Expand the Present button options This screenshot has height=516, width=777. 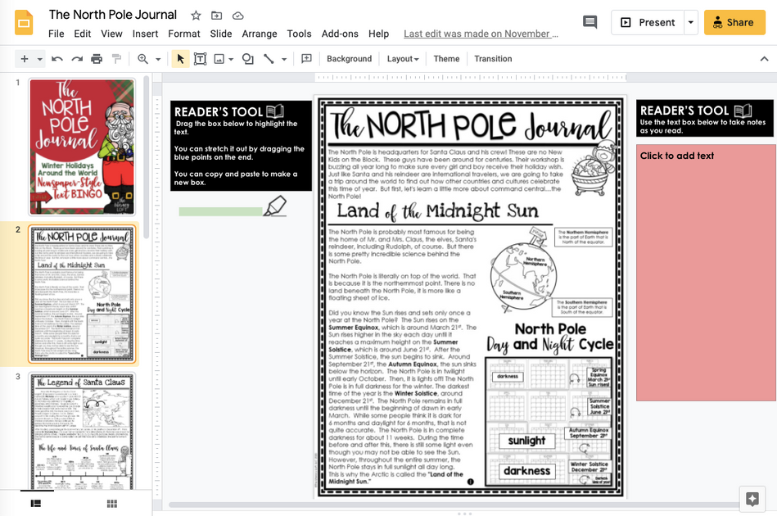689,22
